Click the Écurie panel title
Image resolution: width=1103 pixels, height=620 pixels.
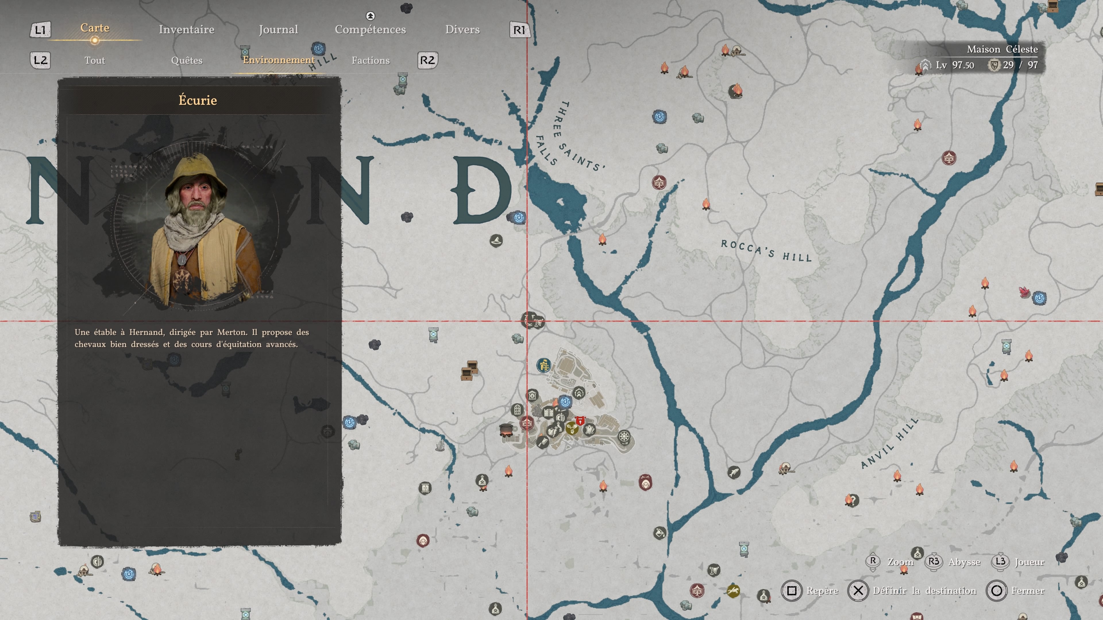(198, 100)
